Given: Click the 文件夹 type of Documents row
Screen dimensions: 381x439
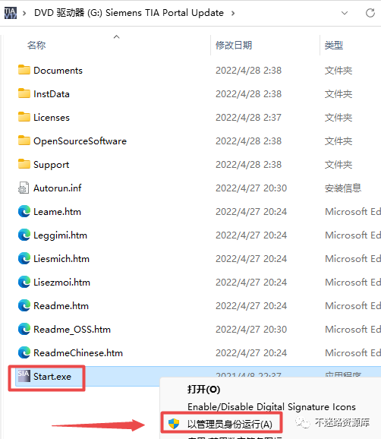Looking at the screenshot, I should tap(338, 71).
